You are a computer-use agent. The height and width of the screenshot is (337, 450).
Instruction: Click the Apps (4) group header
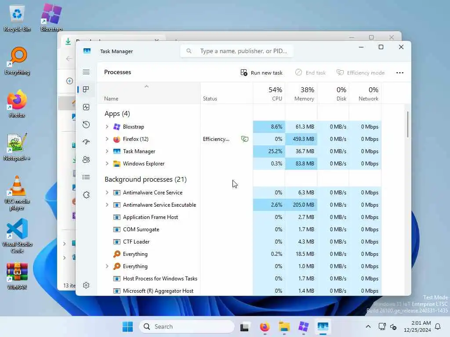click(x=117, y=114)
